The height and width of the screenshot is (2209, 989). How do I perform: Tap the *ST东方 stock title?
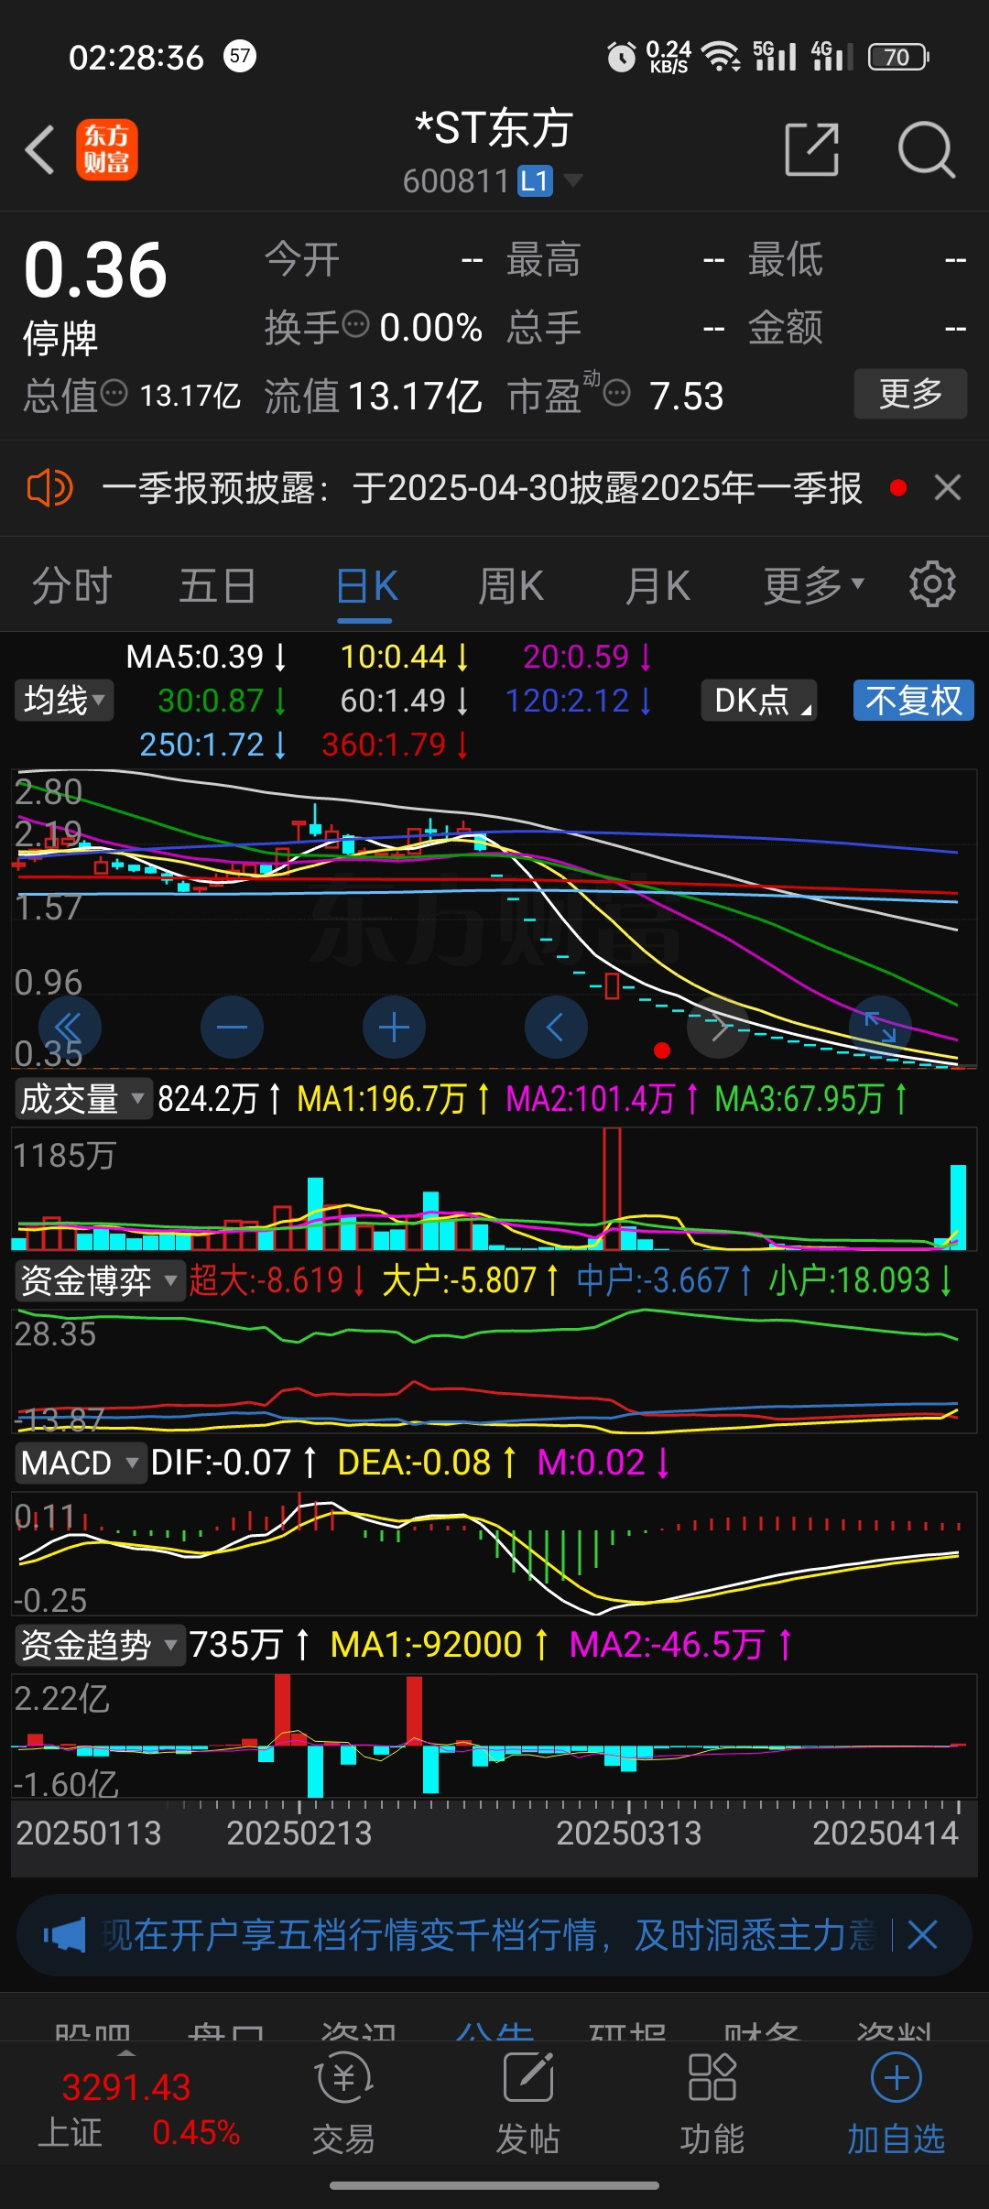494,128
